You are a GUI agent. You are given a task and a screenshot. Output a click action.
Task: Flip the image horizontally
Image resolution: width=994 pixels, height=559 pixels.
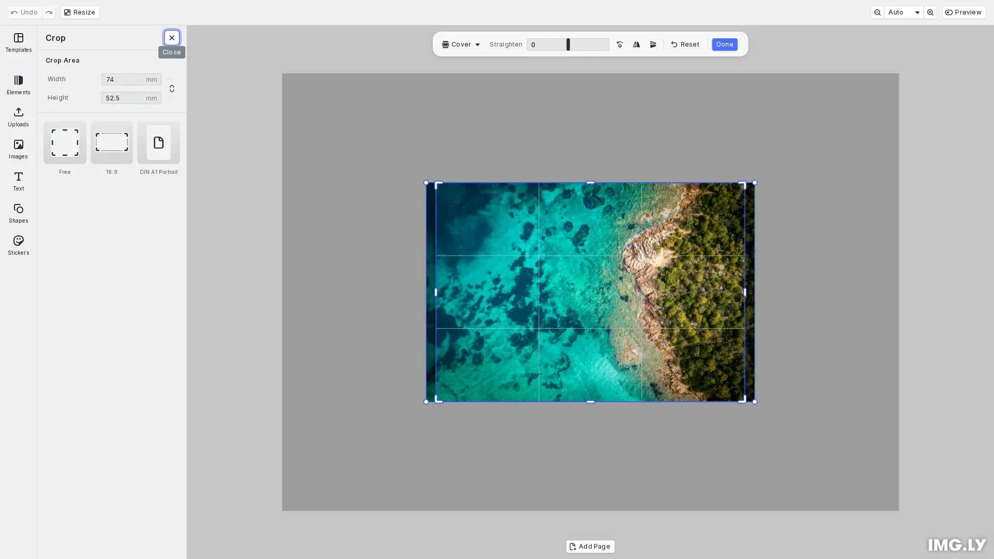pos(636,45)
